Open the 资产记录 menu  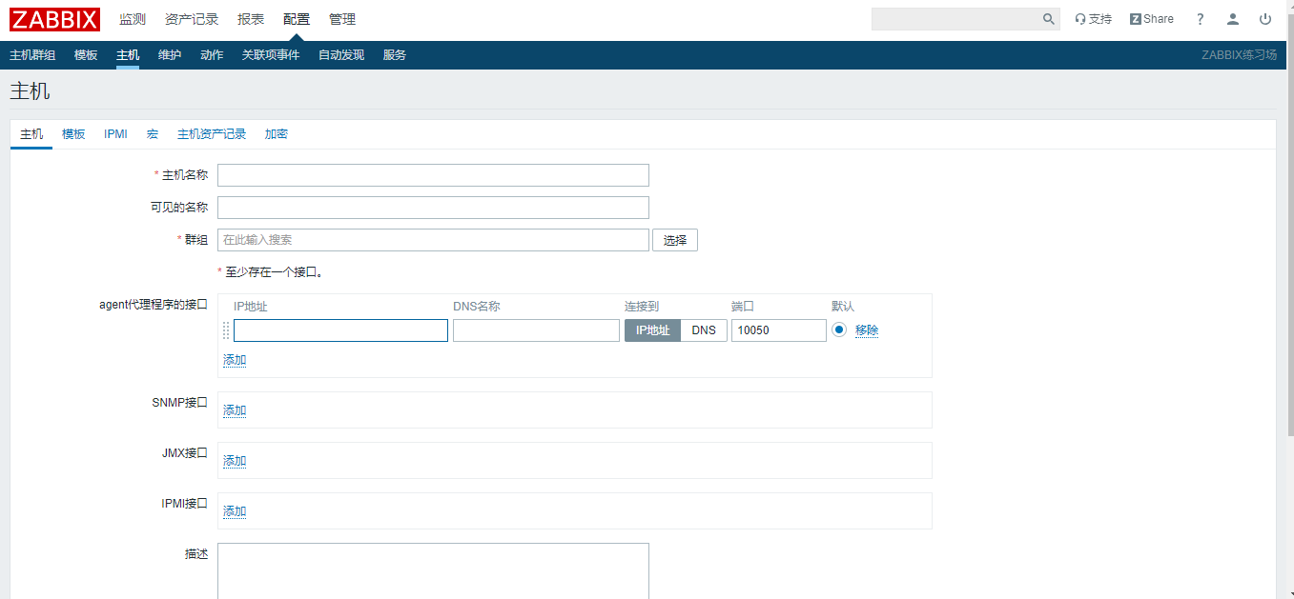(192, 19)
